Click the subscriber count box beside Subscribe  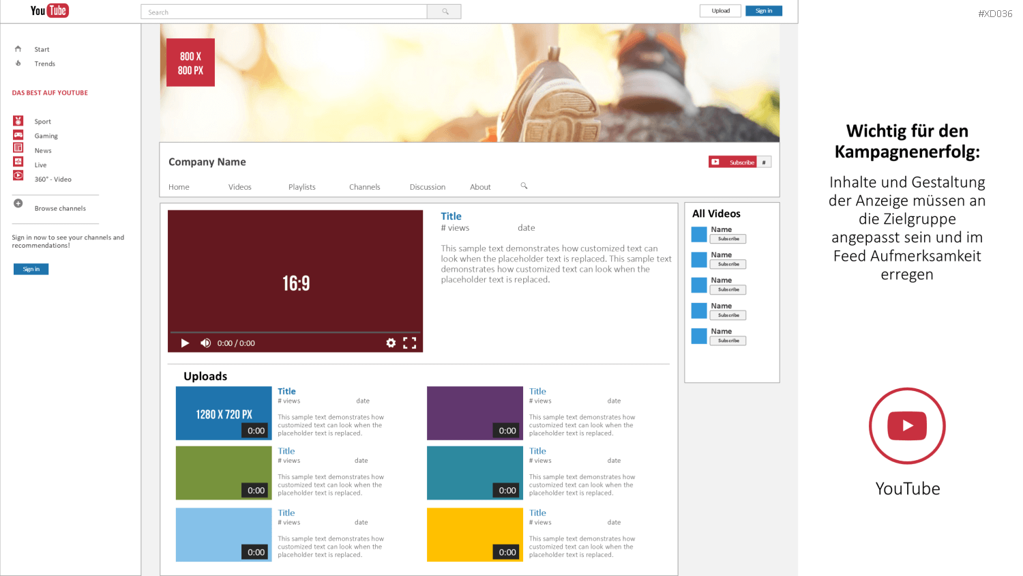pos(764,162)
